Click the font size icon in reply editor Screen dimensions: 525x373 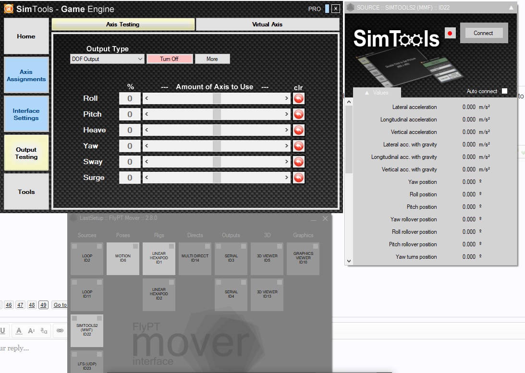(32, 330)
